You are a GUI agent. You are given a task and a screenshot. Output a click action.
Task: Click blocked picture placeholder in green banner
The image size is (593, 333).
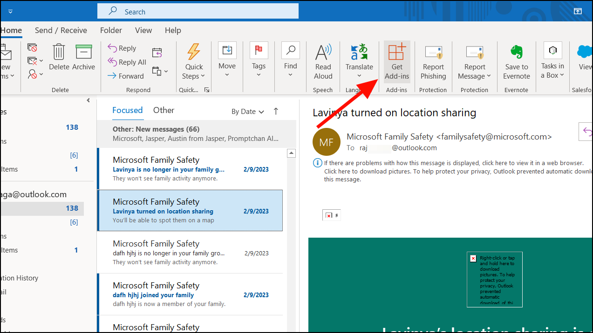(x=494, y=279)
